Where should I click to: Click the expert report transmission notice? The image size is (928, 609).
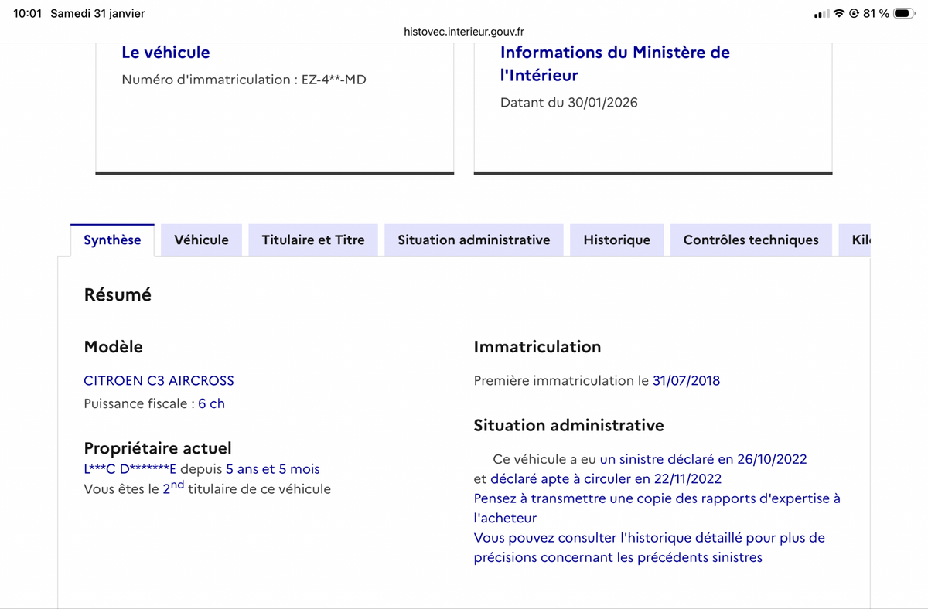click(657, 507)
